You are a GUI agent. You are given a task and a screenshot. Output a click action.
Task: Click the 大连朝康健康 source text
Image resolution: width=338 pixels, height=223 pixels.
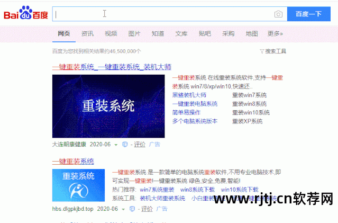point(69,144)
